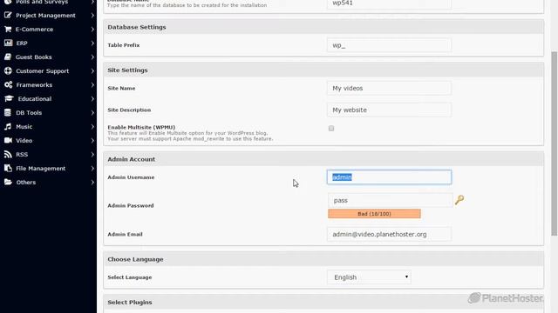Open Customer Support category
Viewport: 558px width, 313px height.
[43, 71]
